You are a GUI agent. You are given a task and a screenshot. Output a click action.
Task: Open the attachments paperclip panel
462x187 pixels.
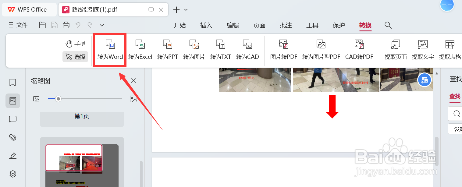(x=12, y=137)
